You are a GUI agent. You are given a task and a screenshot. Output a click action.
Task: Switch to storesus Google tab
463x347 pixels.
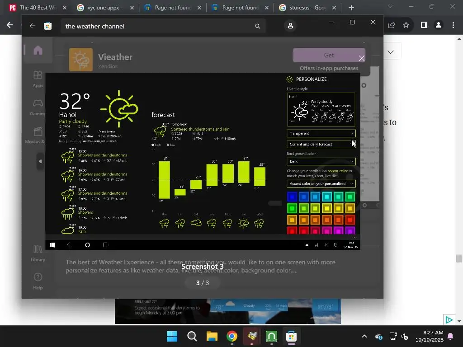pyautogui.click(x=306, y=8)
